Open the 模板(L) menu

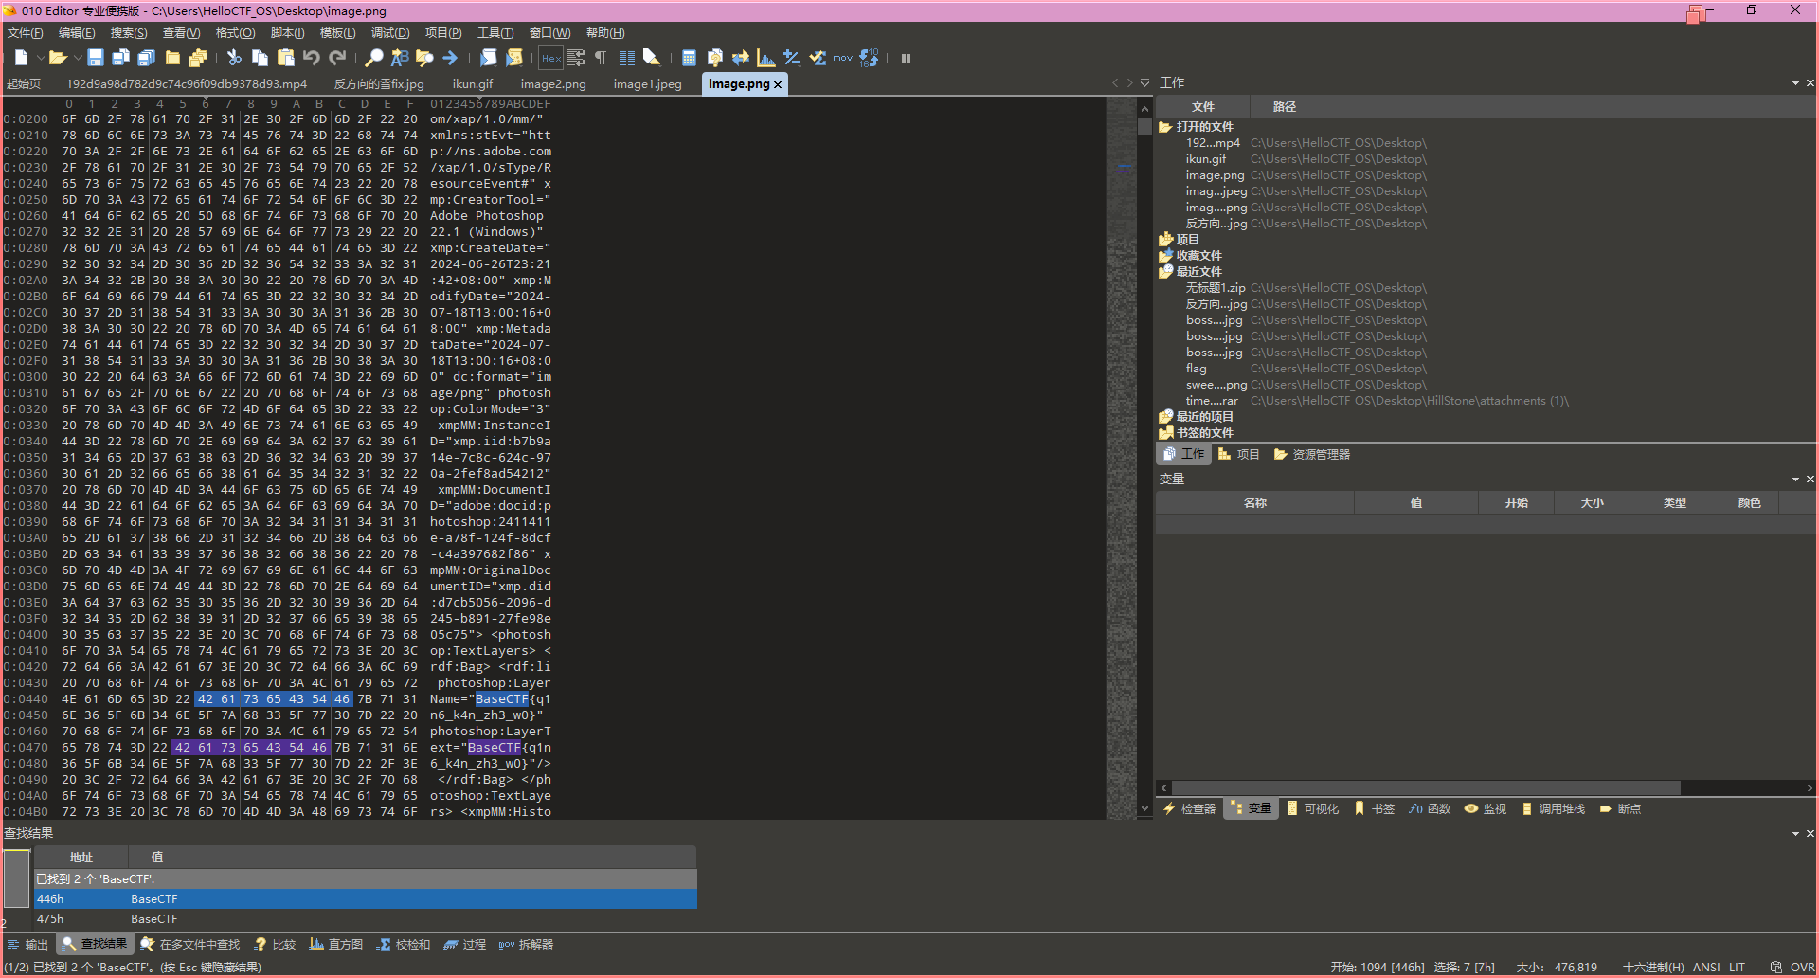(337, 33)
